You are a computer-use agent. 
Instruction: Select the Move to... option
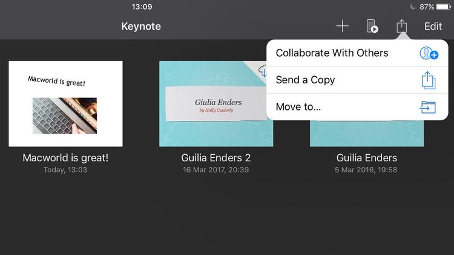click(x=298, y=107)
